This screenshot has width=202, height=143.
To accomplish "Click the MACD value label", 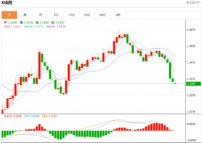I will (x=13, y=116).
